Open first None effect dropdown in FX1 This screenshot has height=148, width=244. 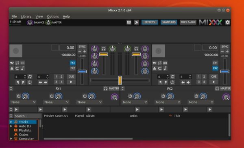pyautogui.click(x=23, y=102)
